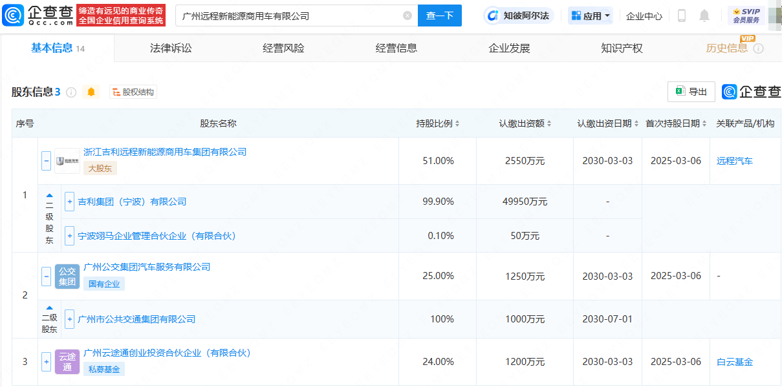This screenshot has height=387, width=782.
Task: Clear the search field with the X icon
Action: pos(407,16)
